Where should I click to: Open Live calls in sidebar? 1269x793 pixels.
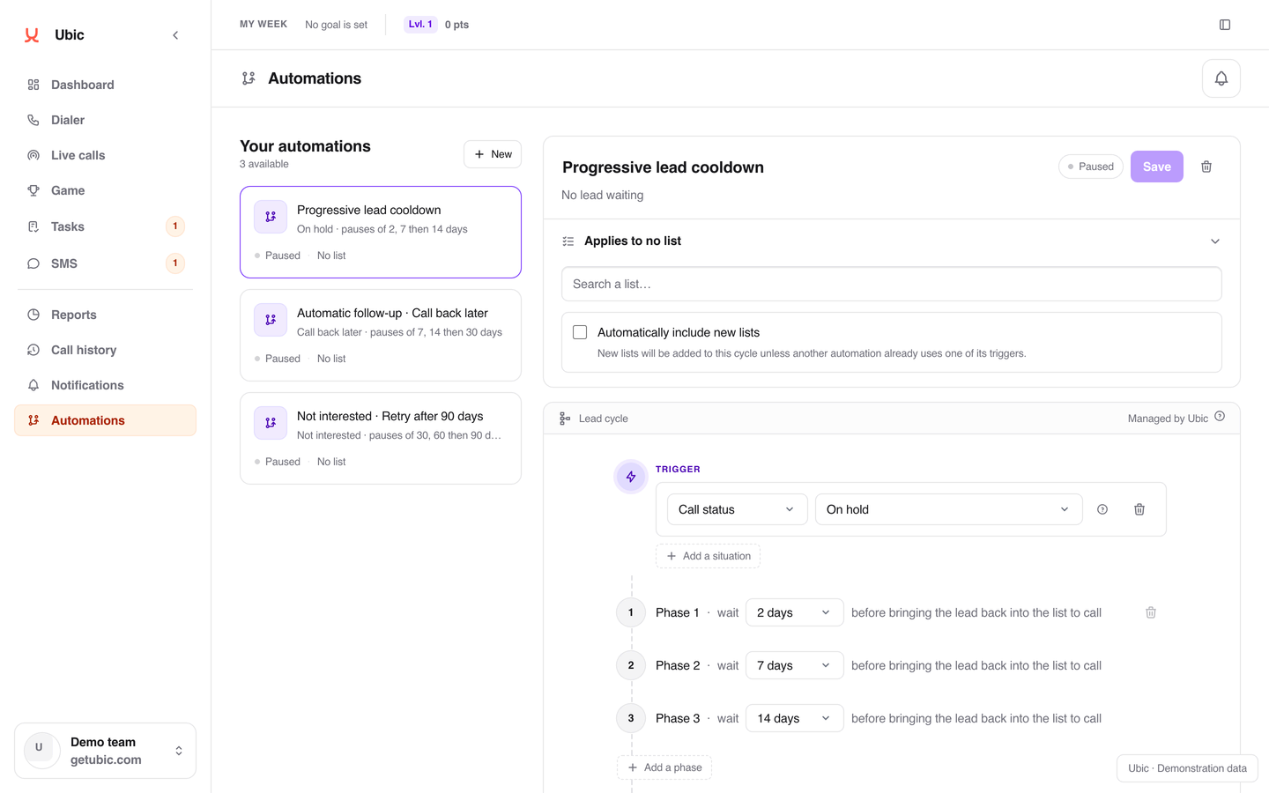click(x=105, y=155)
